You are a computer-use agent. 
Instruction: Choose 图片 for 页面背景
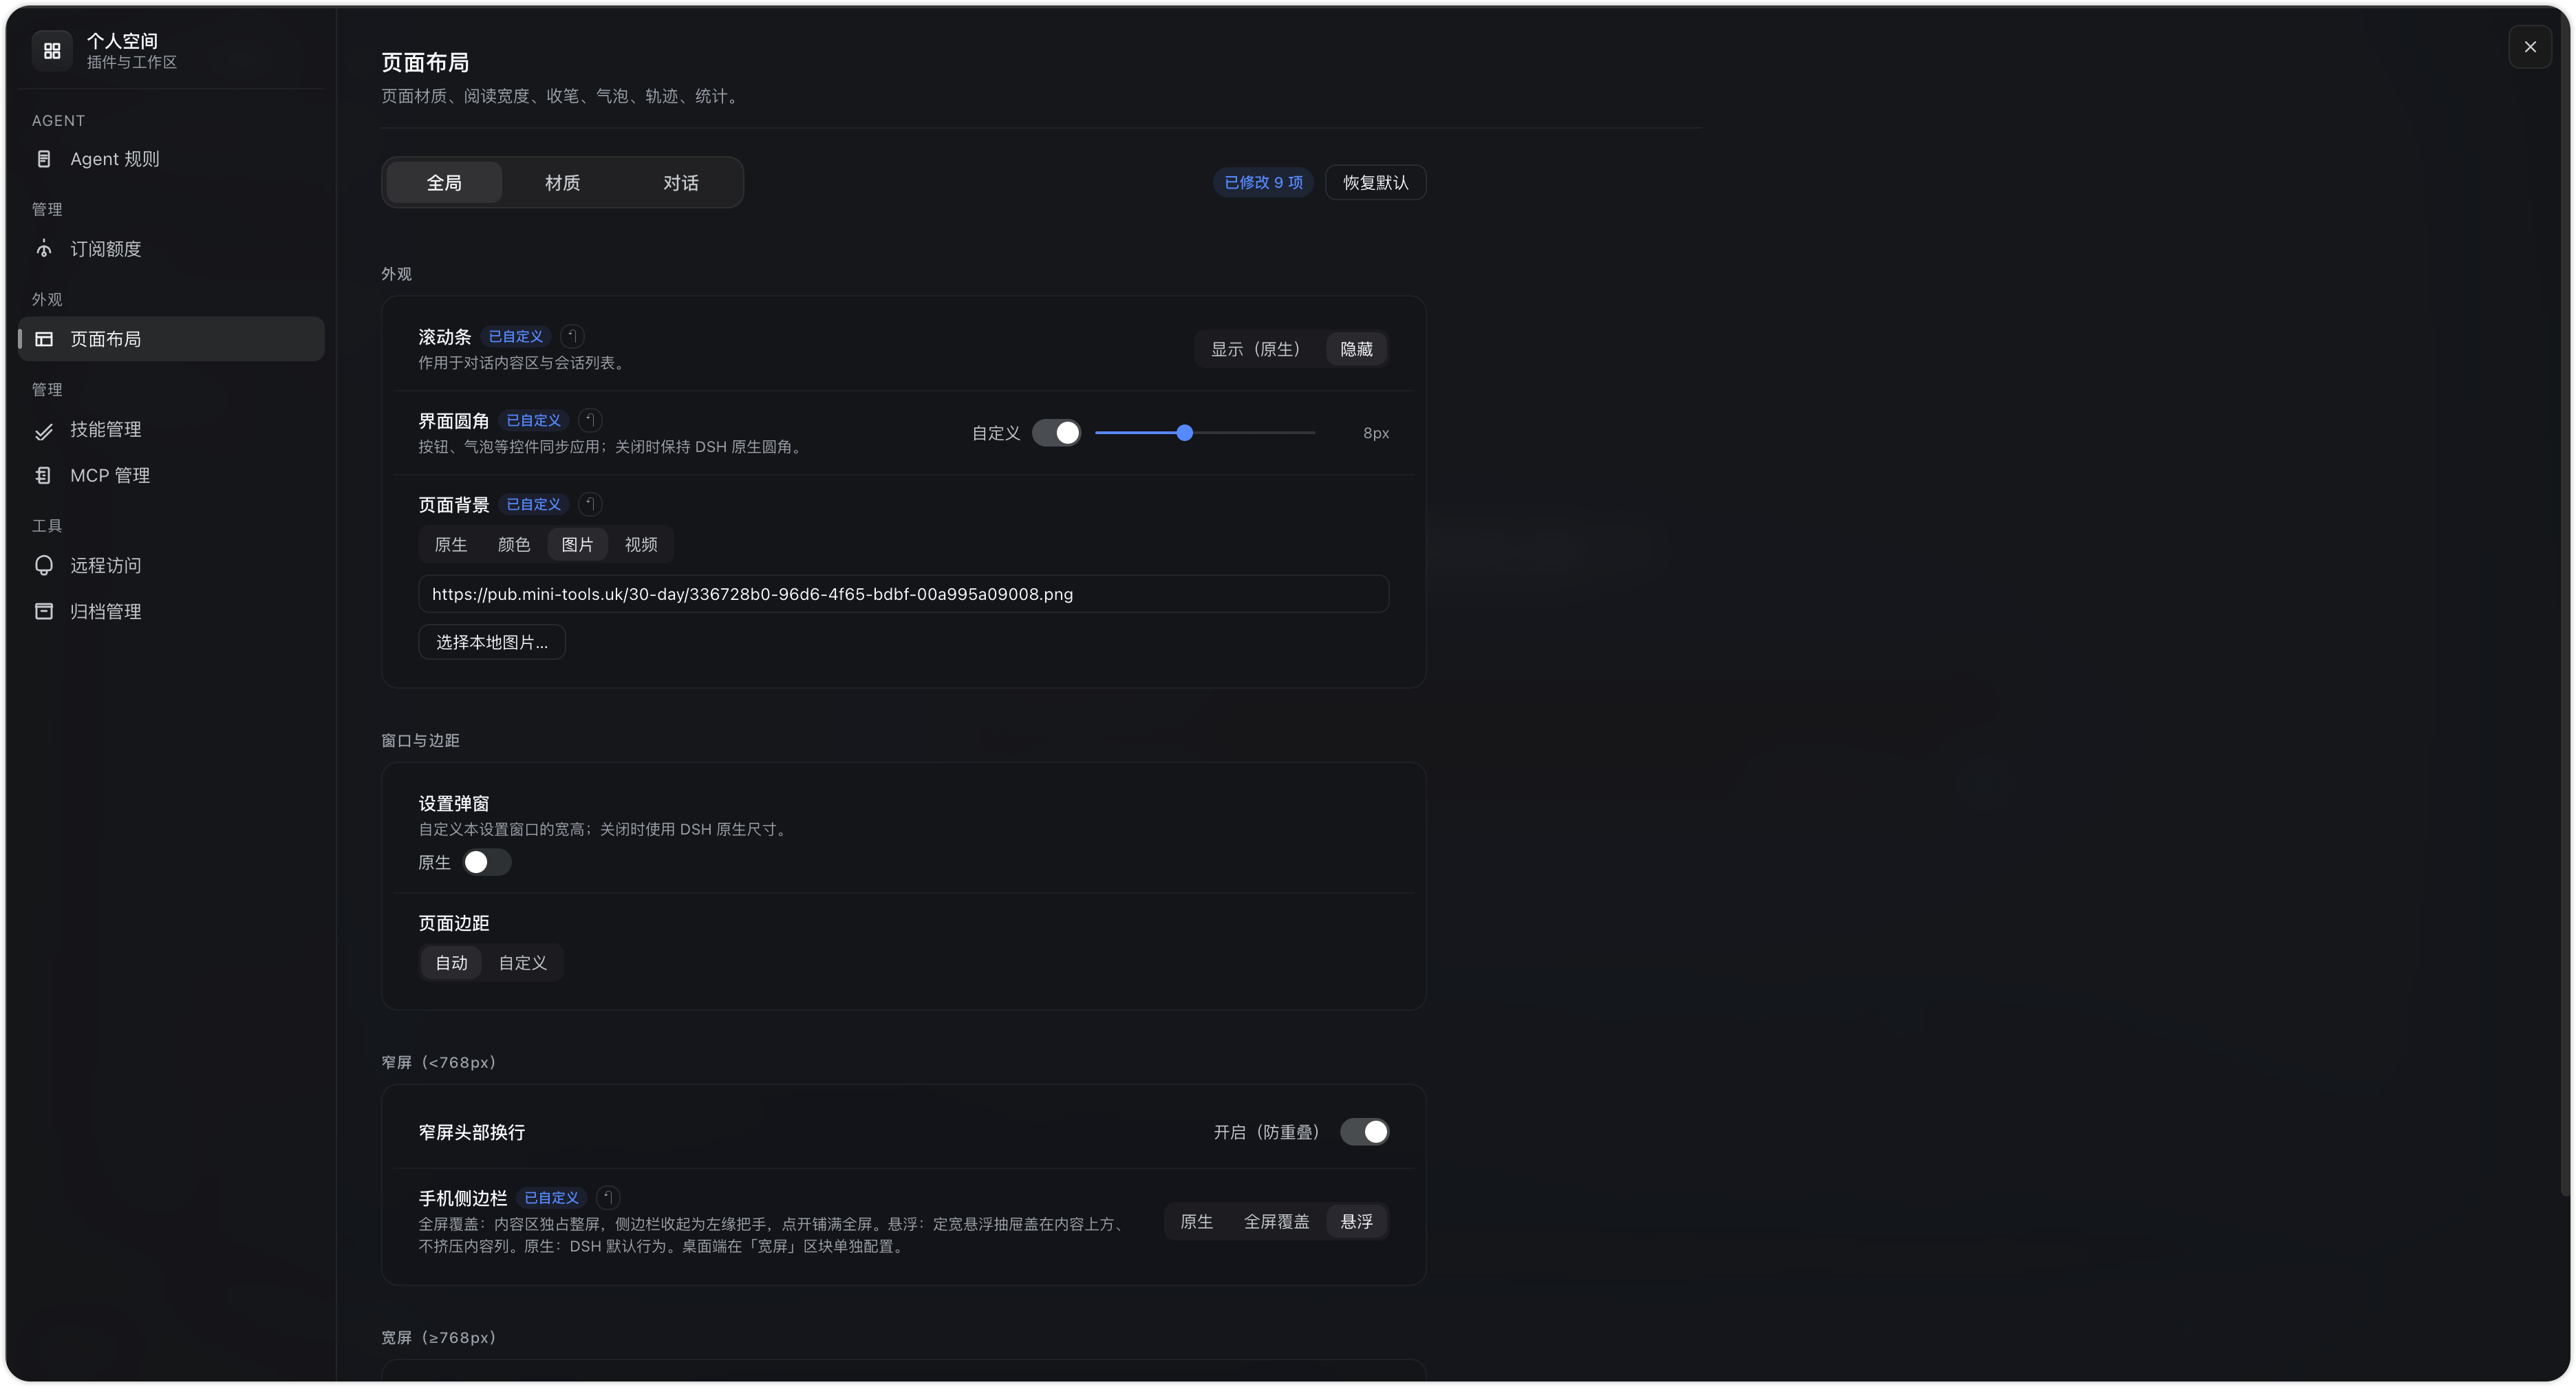(x=577, y=545)
